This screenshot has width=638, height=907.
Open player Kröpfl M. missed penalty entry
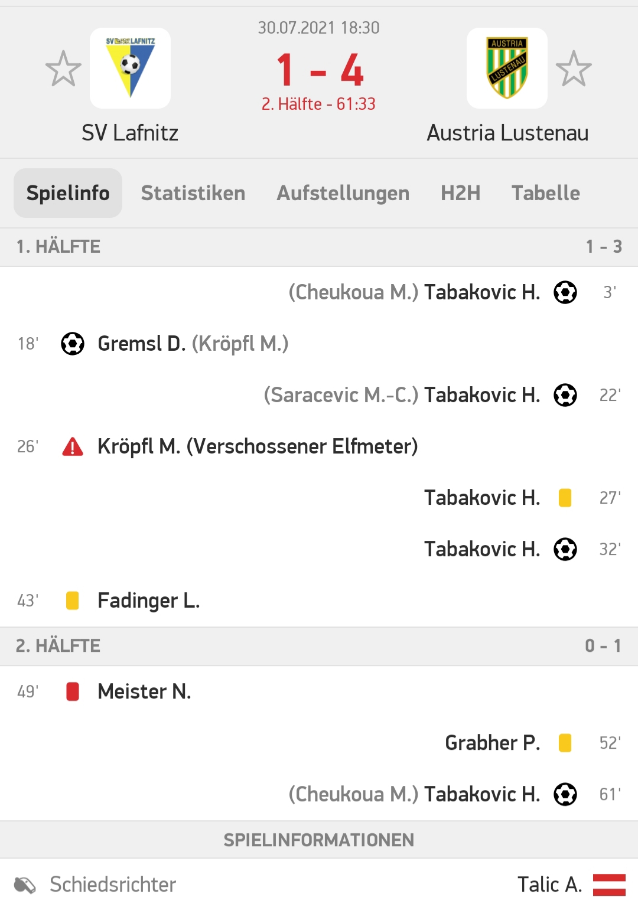coord(258,446)
